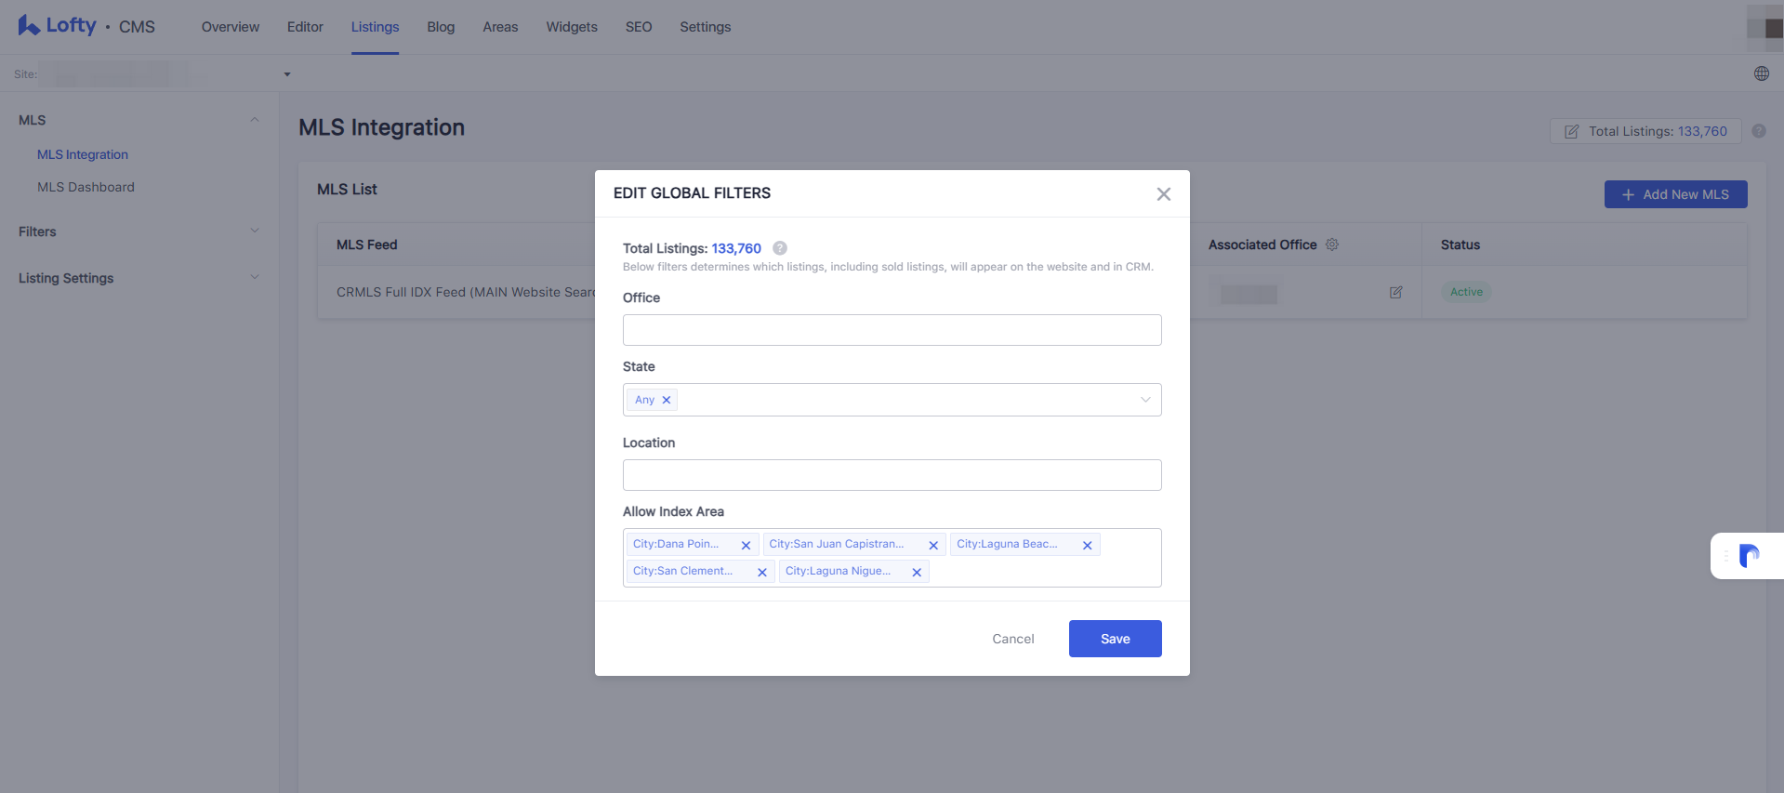1784x793 pixels.
Task: Click the 133,760 total listings link in the dialog
Action: pos(736,248)
